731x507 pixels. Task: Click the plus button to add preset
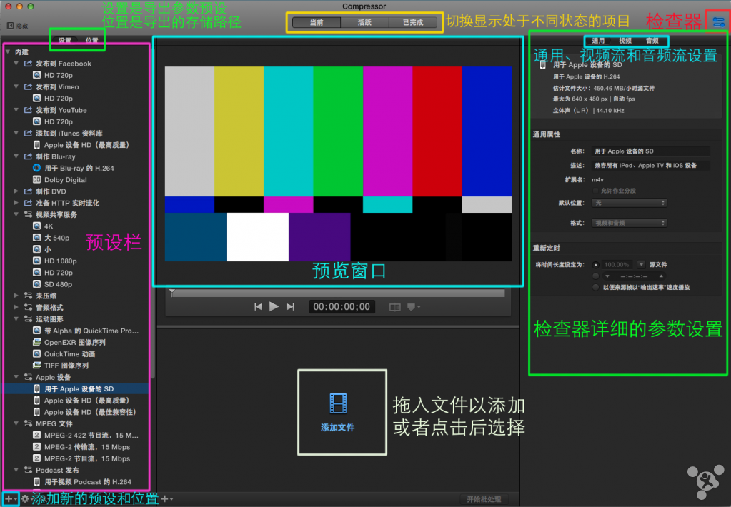tap(9, 498)
